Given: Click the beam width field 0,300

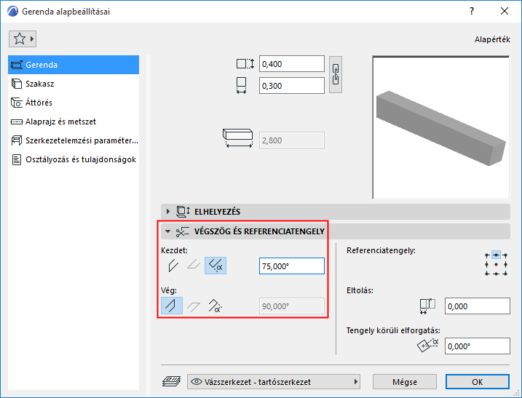Looking at the screenshot, I should click(x=292, y=86).
